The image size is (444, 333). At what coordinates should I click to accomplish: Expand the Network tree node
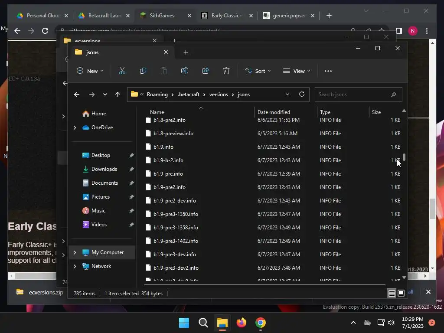tap(75, 266)
